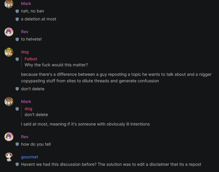Click the shield icon beside gourmet's message
Image resolution: width=219 pixels, height=172 pixels.
coord(17,164)
